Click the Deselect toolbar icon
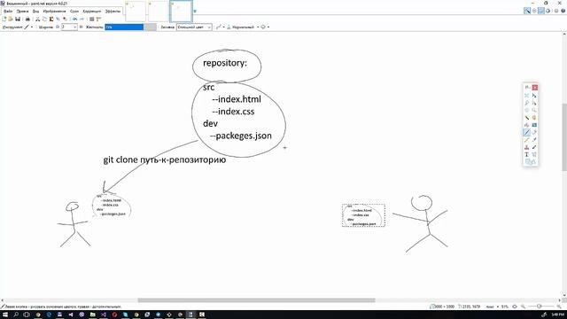Viewport: 567px width, 319px height. pos(65,19)
